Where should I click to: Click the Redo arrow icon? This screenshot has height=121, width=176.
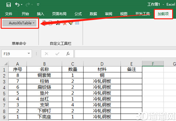coord(28,4)
